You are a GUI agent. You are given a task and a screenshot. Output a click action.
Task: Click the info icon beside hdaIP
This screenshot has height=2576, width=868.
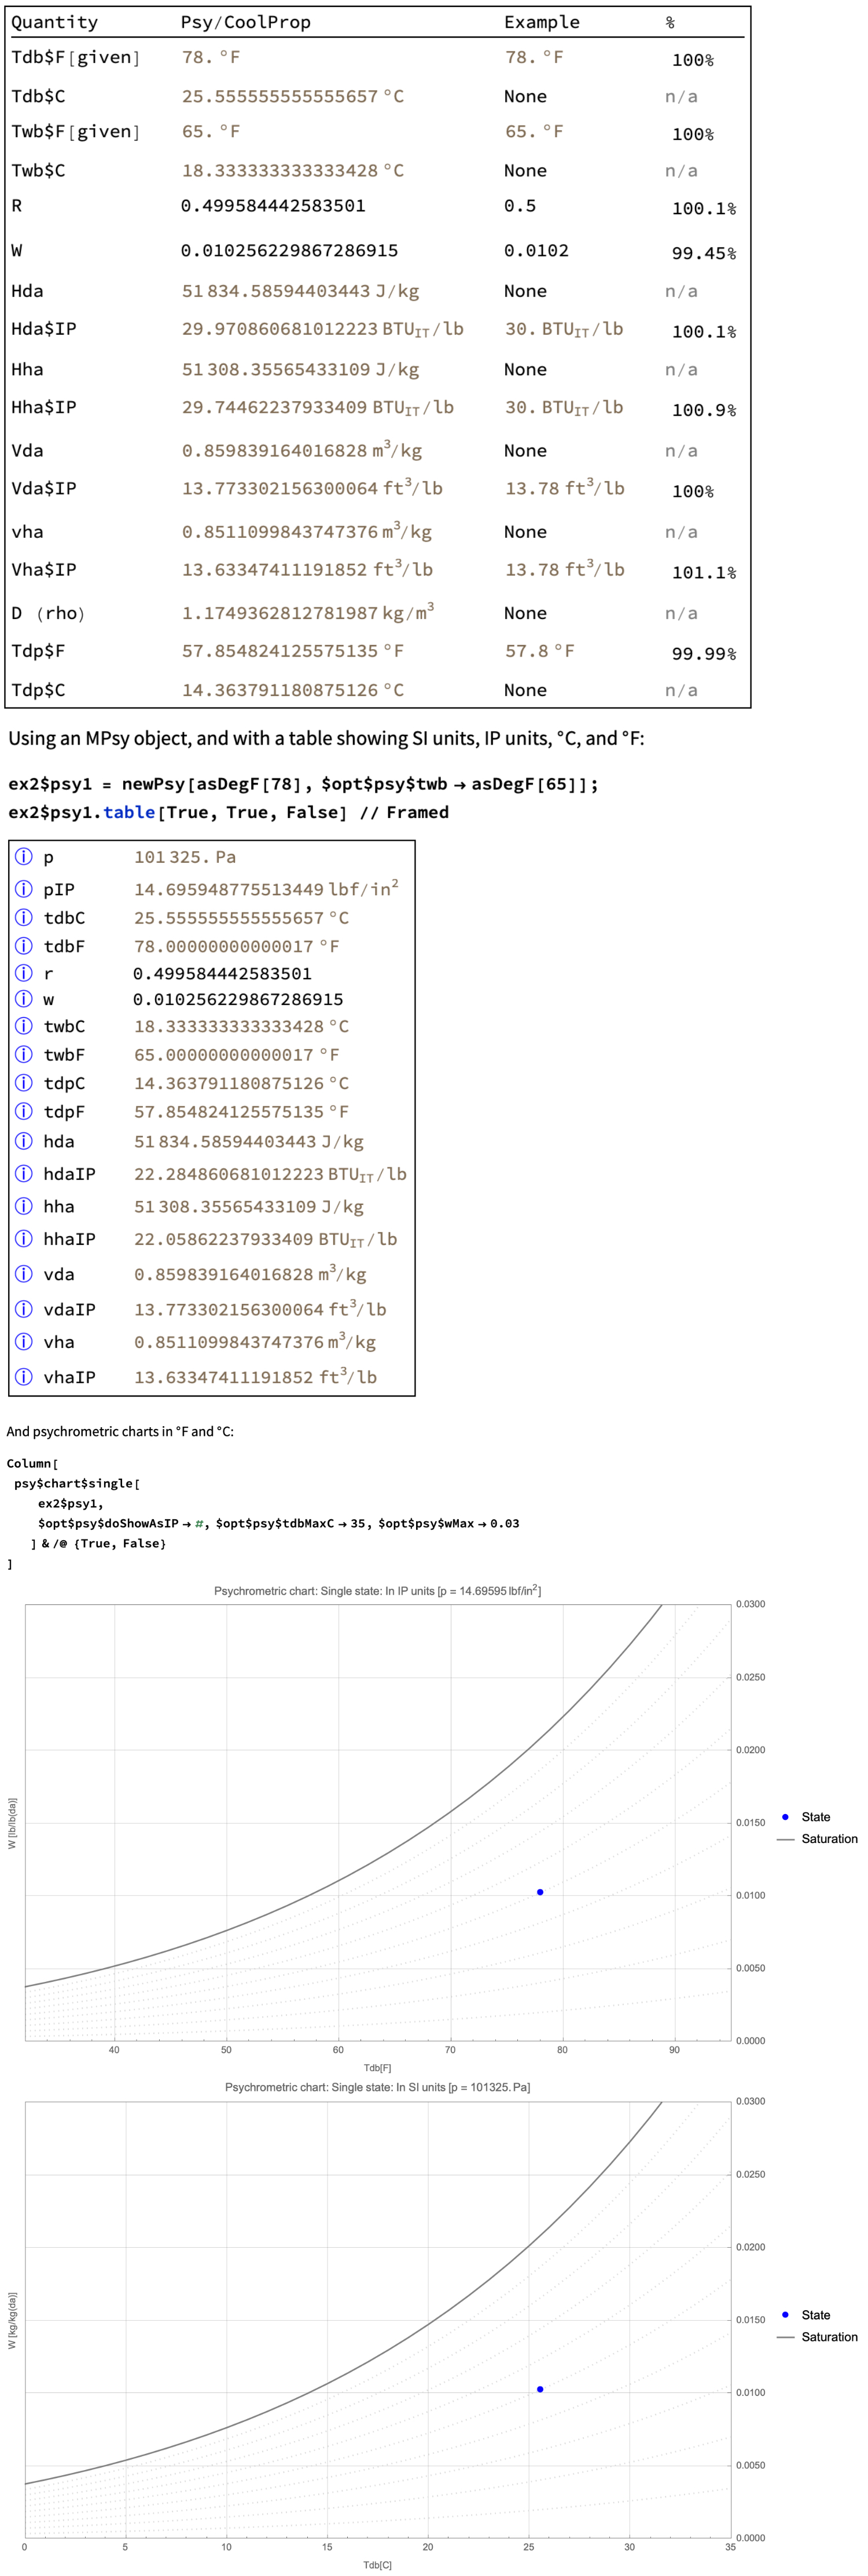click(24, 1173)
